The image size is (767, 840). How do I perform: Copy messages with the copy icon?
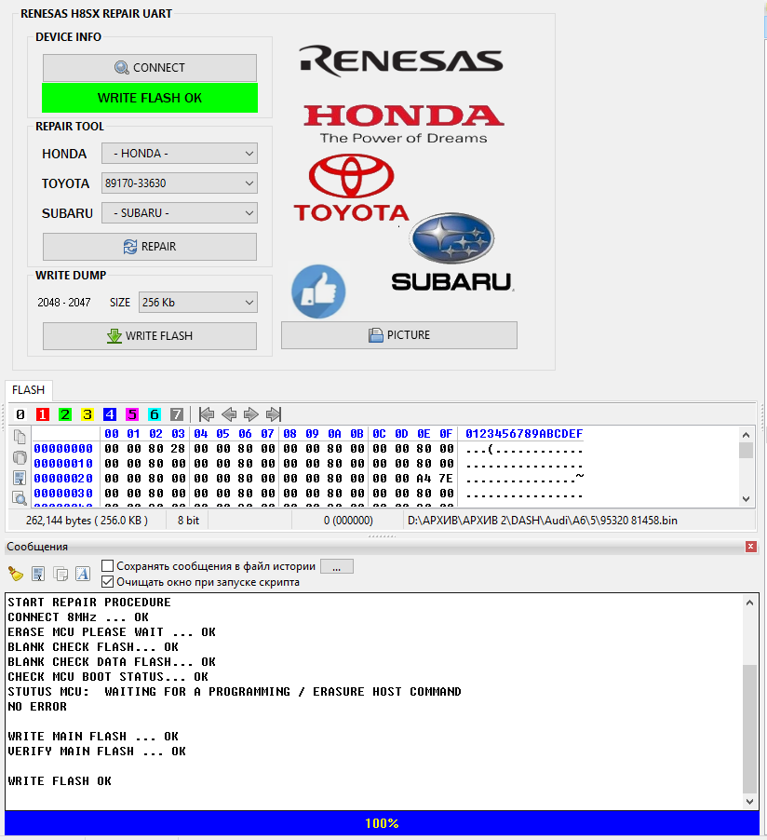(61, 574)
